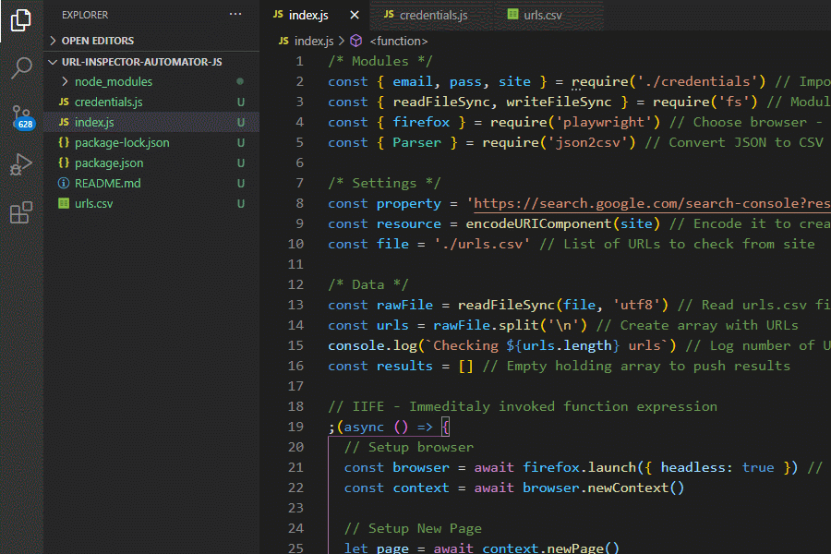Click line number 19 in the gutter
This screenshot has width=831, height=554.
(x=295, y=427)
